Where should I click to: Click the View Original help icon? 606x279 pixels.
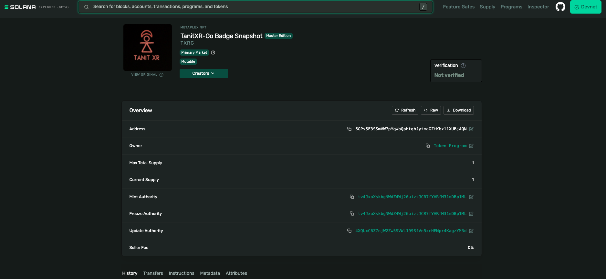tap(161, 75)
